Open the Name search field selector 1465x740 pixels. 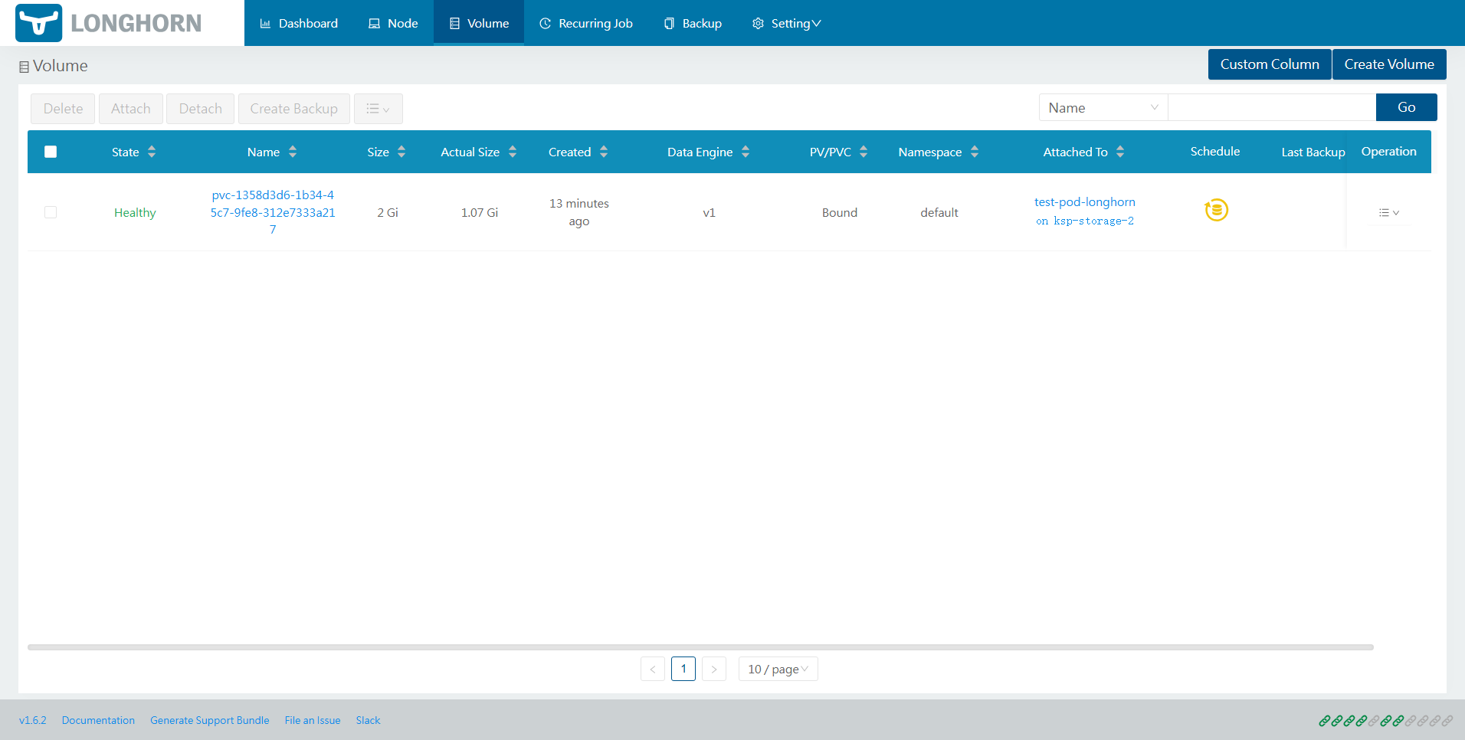pos(1103,108)
